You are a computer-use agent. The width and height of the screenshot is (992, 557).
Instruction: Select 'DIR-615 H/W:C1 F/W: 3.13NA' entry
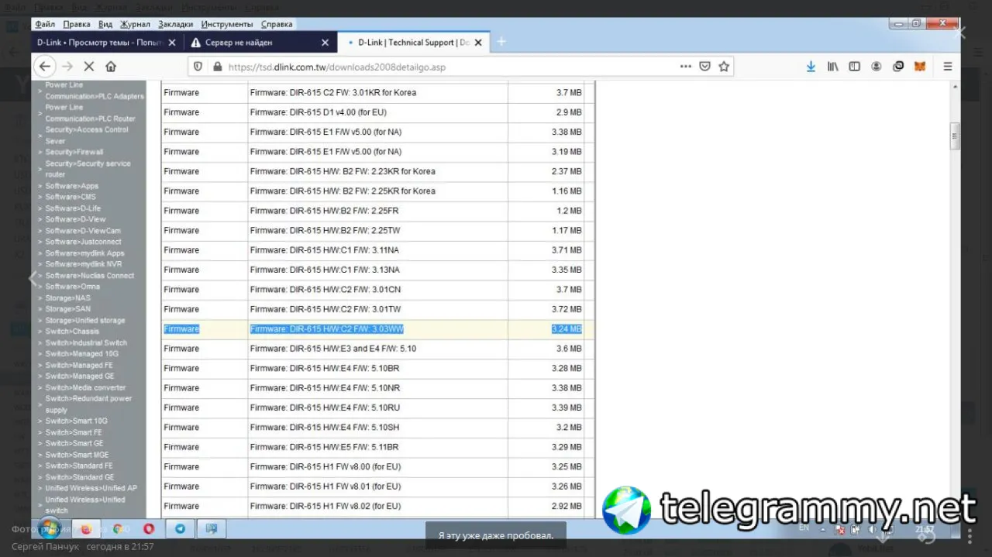point(325,270)
